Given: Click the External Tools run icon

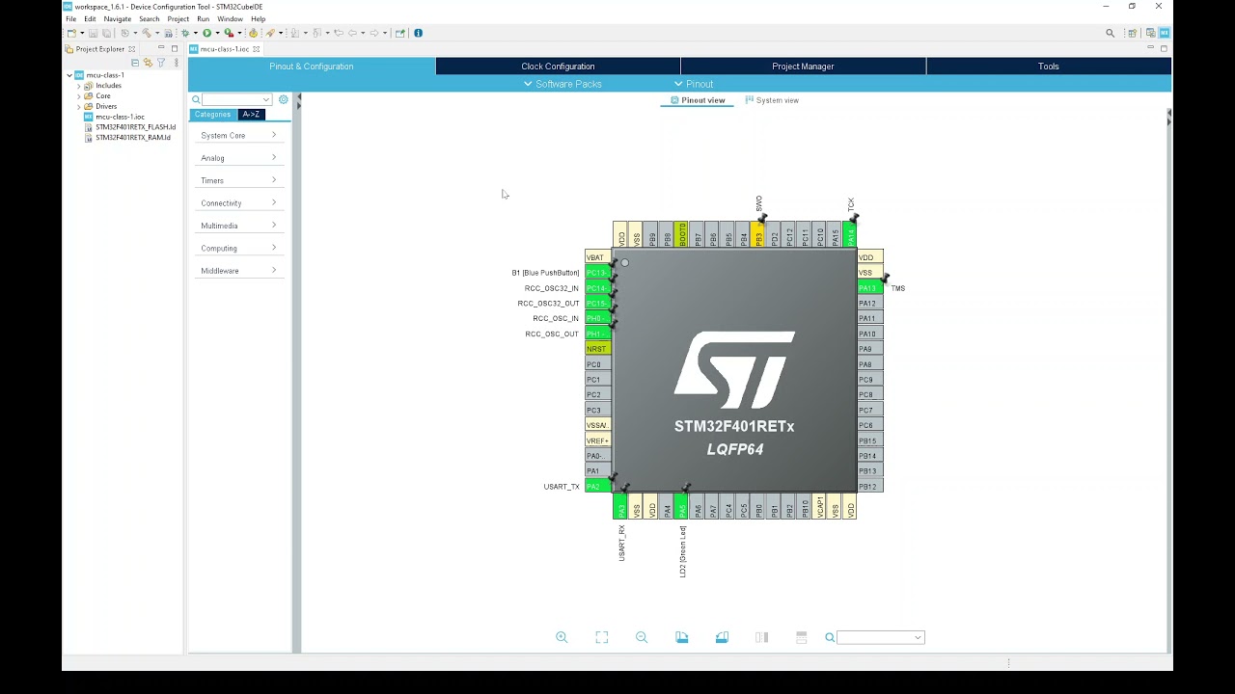Looking at the screenshot, I should [x=229, y=33].
